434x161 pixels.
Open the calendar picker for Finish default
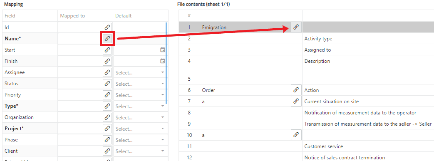coord(163,61)
